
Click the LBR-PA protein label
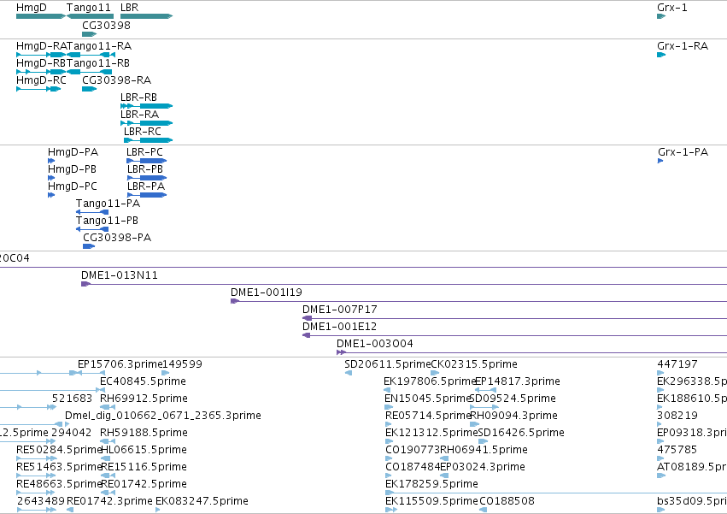point(146,186)
